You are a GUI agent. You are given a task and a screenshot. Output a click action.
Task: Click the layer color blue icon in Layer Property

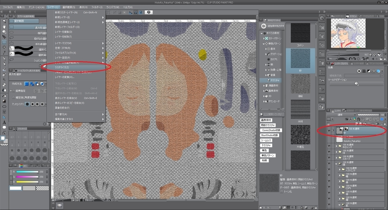click(379, 71)
